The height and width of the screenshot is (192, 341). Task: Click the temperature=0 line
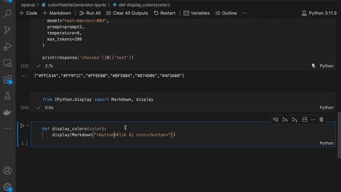tap(64, 33)
